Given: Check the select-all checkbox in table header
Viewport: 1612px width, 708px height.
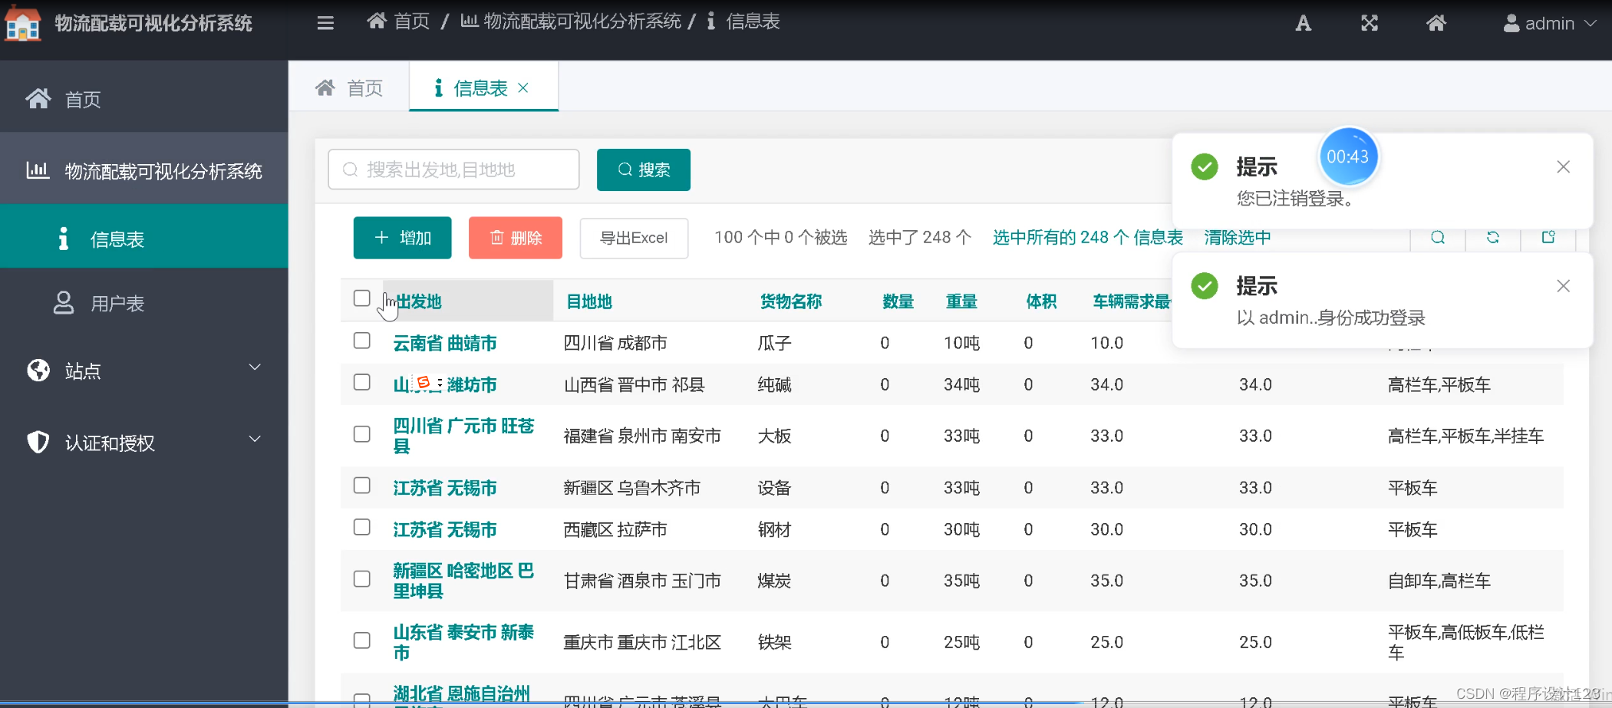Looking at the screenshot, I should 361,298.
